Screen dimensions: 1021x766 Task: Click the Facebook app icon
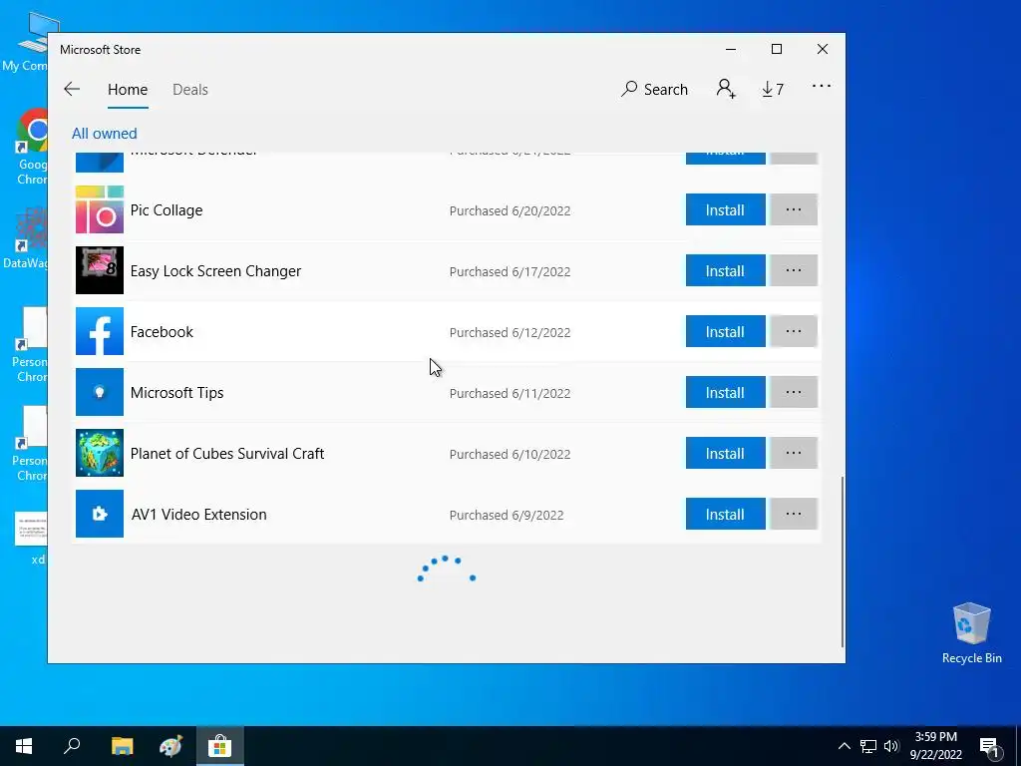click(x=100, y=331)
